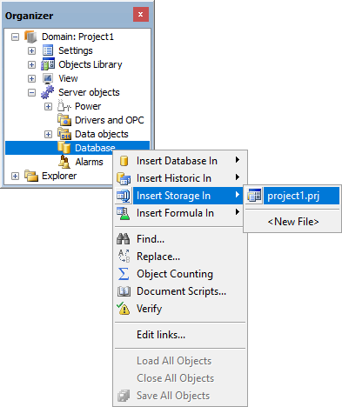Select the Insert Storage In entry
Screen dimensions: 342x407
click(x=179, y=196)
